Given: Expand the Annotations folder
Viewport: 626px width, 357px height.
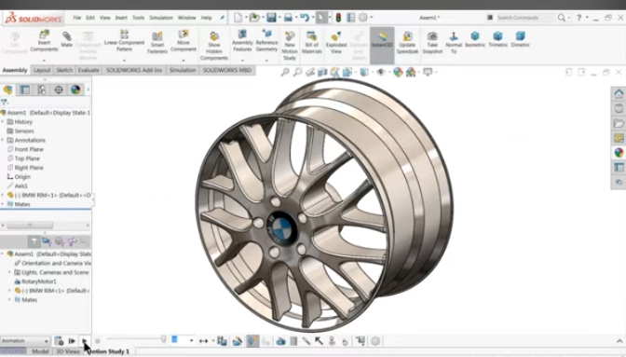Looking at the screenshot, I should click(3, 140).
